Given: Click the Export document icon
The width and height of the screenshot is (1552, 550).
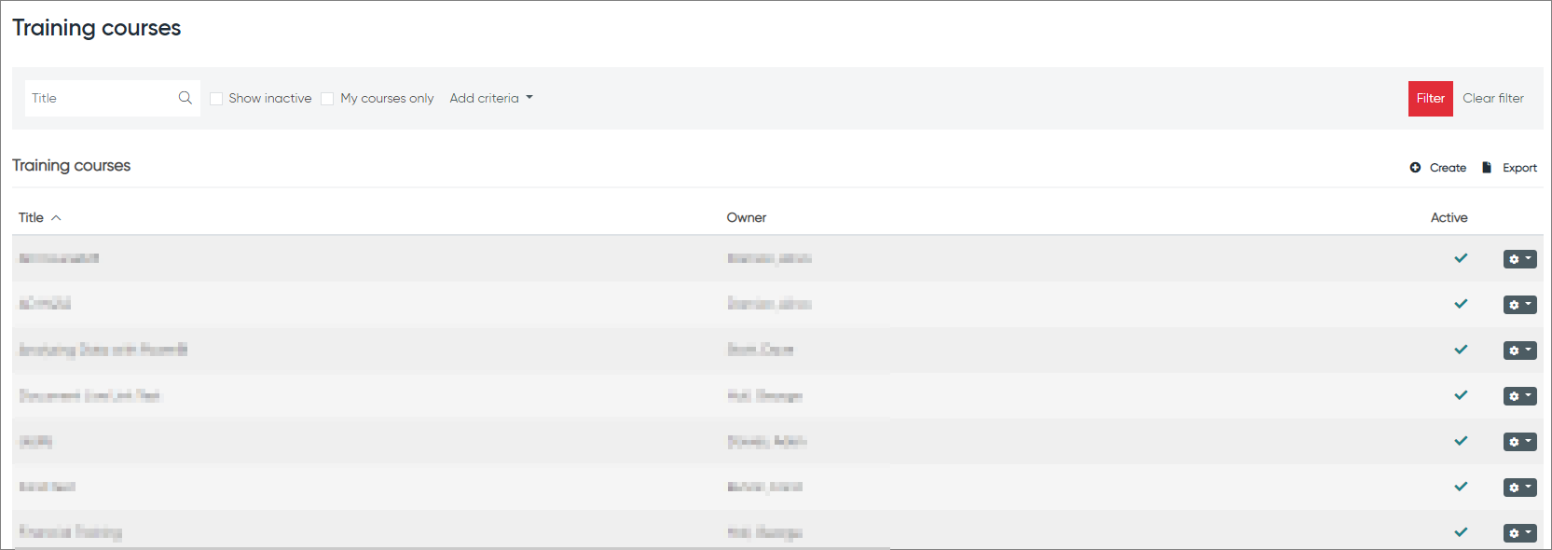Looking at the screenshot, I should [x=1487, y=168].
